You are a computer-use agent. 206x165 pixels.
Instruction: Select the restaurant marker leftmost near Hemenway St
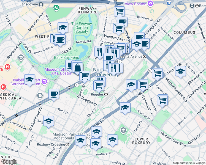tap(100, 52)
